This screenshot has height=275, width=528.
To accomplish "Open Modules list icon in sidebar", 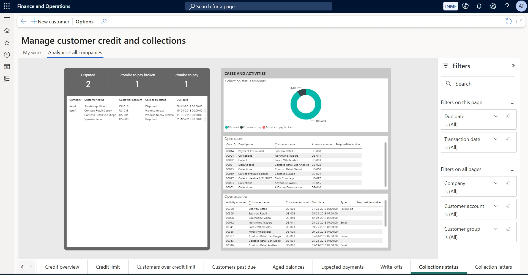I will 7,79.
